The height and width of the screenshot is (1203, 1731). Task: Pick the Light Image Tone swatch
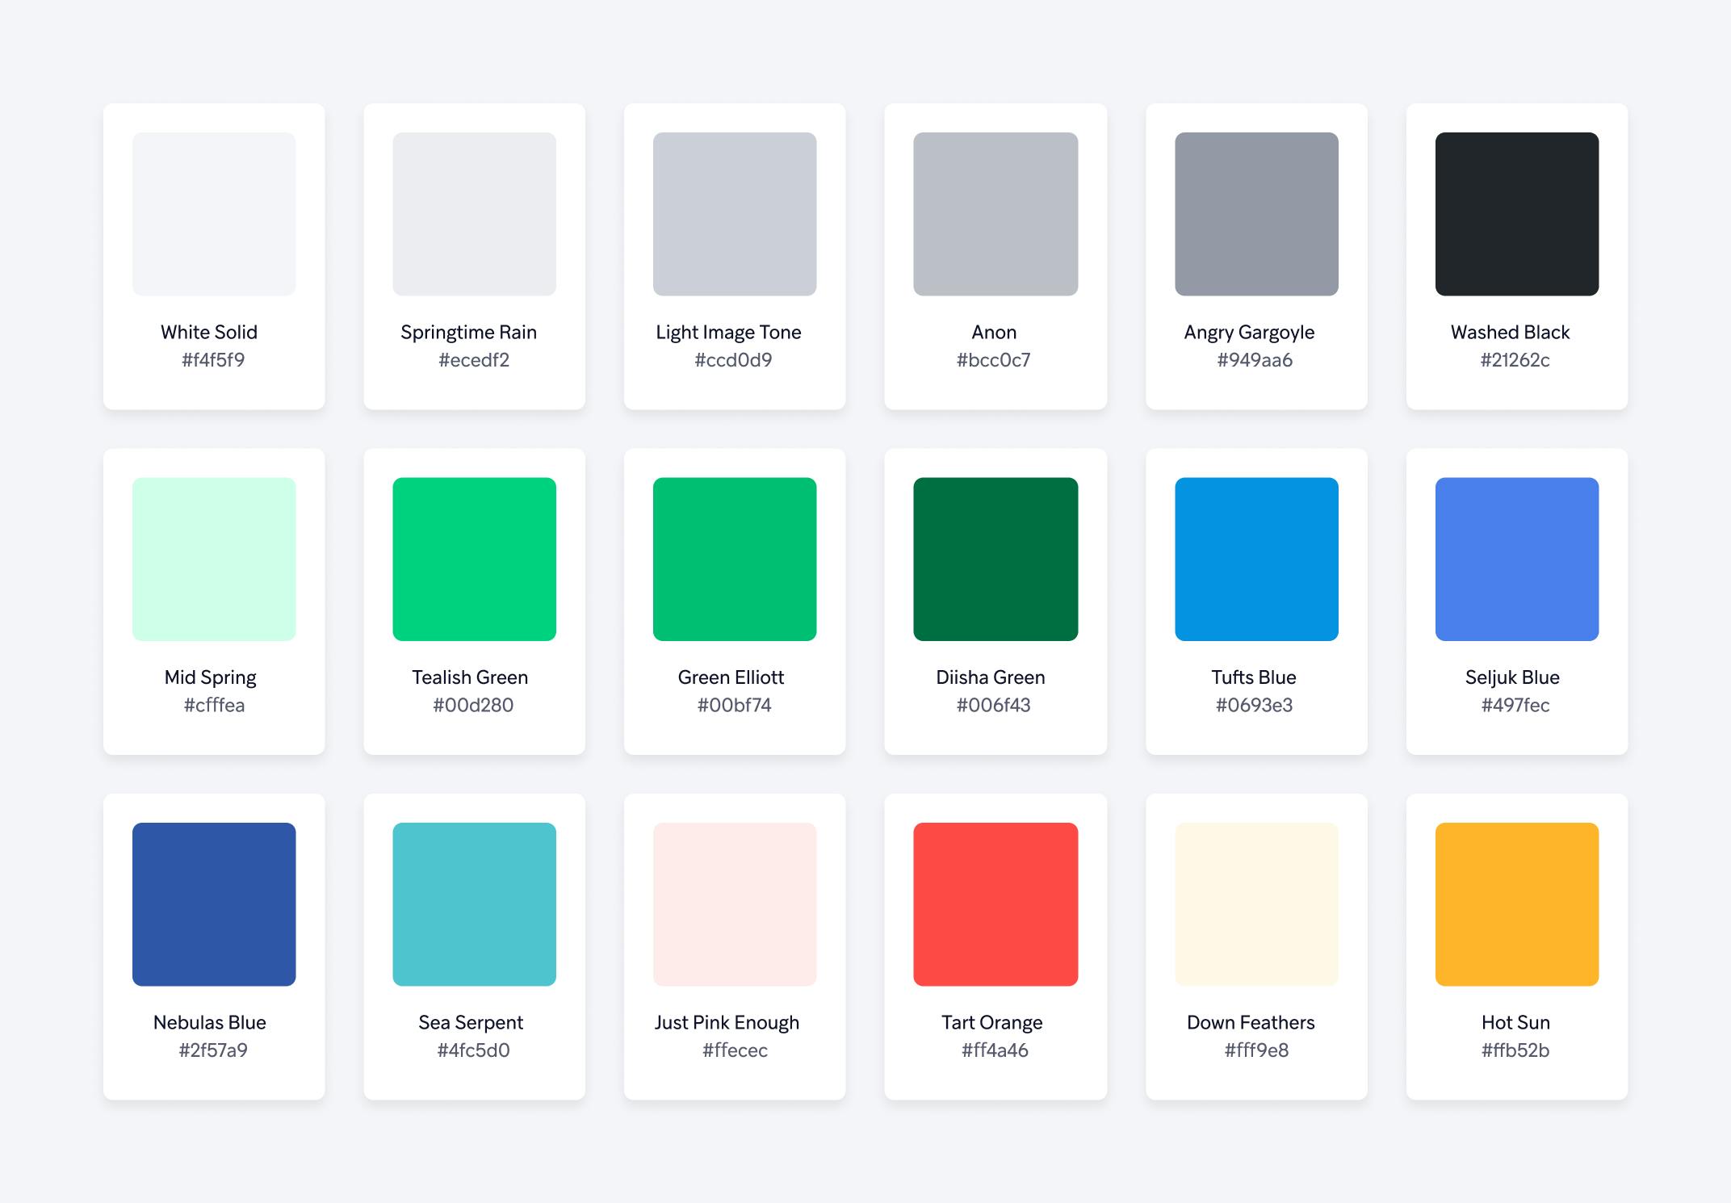click(735, 214)
